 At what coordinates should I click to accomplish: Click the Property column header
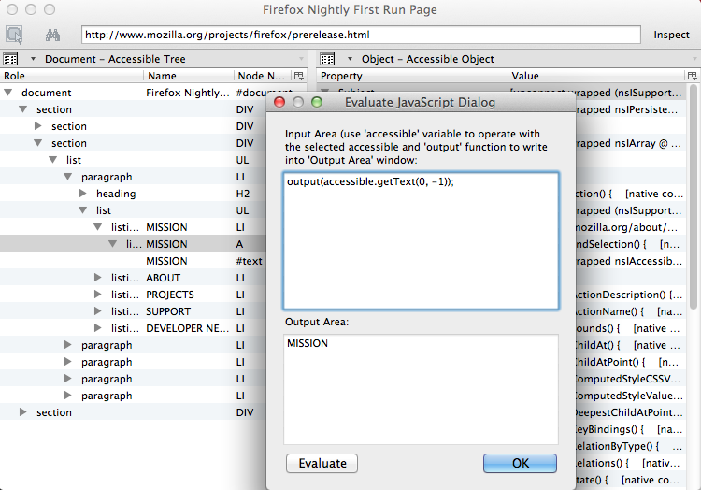tap(412, 76)
